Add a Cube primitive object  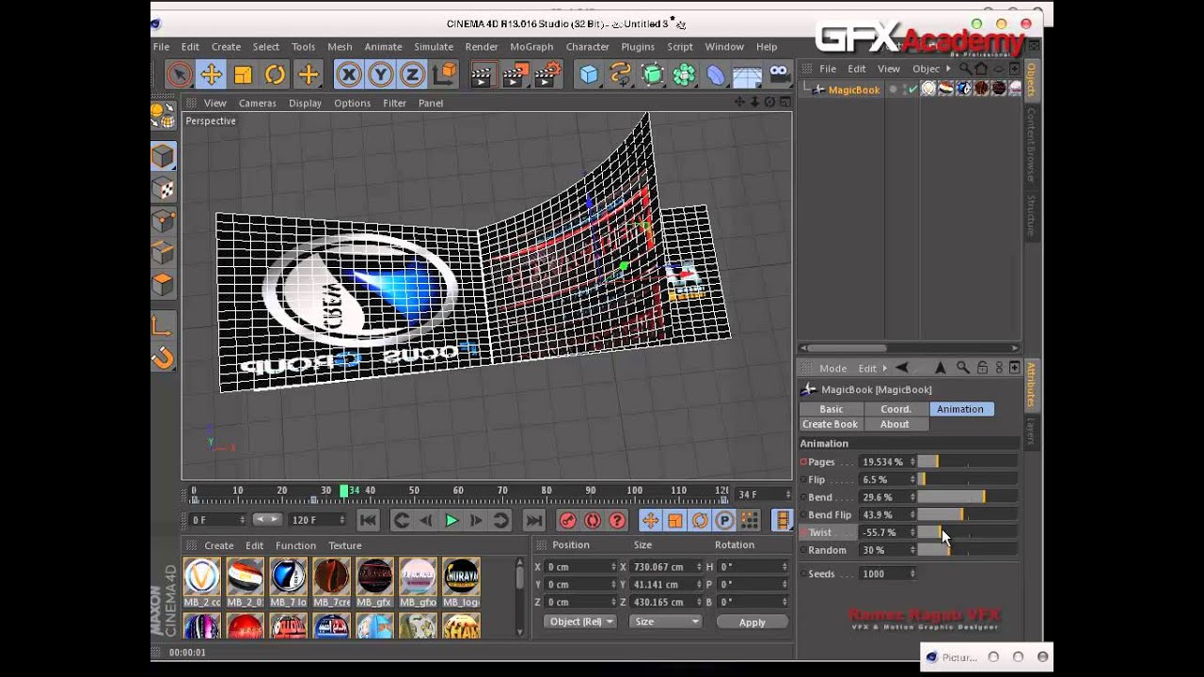[589, 74]
